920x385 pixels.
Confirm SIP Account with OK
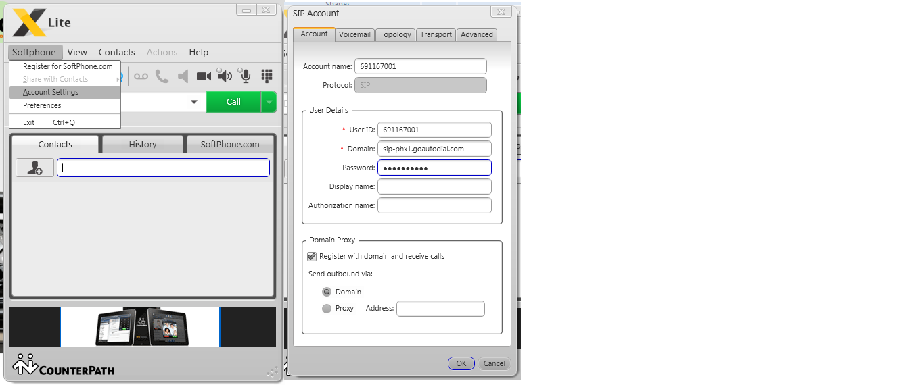tap(461, 363)
